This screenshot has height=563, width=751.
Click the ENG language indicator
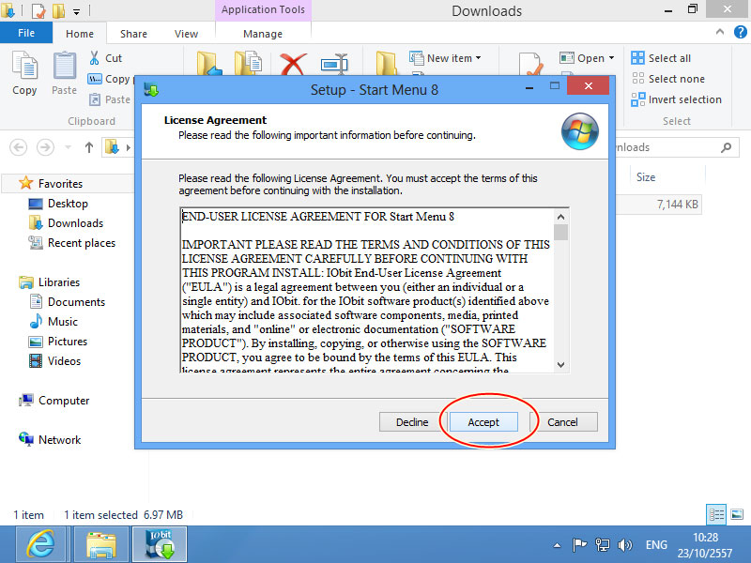click(655, 545)
